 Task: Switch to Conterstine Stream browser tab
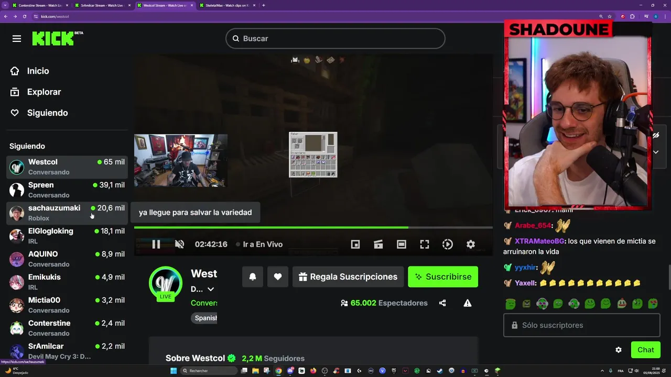pyautogui.click(x=39, y=5)
